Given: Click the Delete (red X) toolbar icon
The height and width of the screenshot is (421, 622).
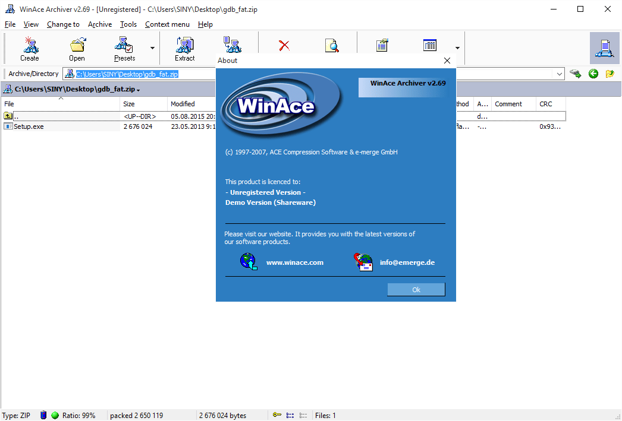Looking at the screenshot, I should pyautogui.click(x=284, y=46).
